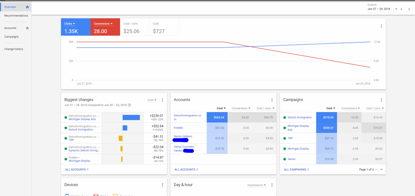Open the Senior Helpers account
The height and width of the screenshot is (196, 415).
point(183,136)
